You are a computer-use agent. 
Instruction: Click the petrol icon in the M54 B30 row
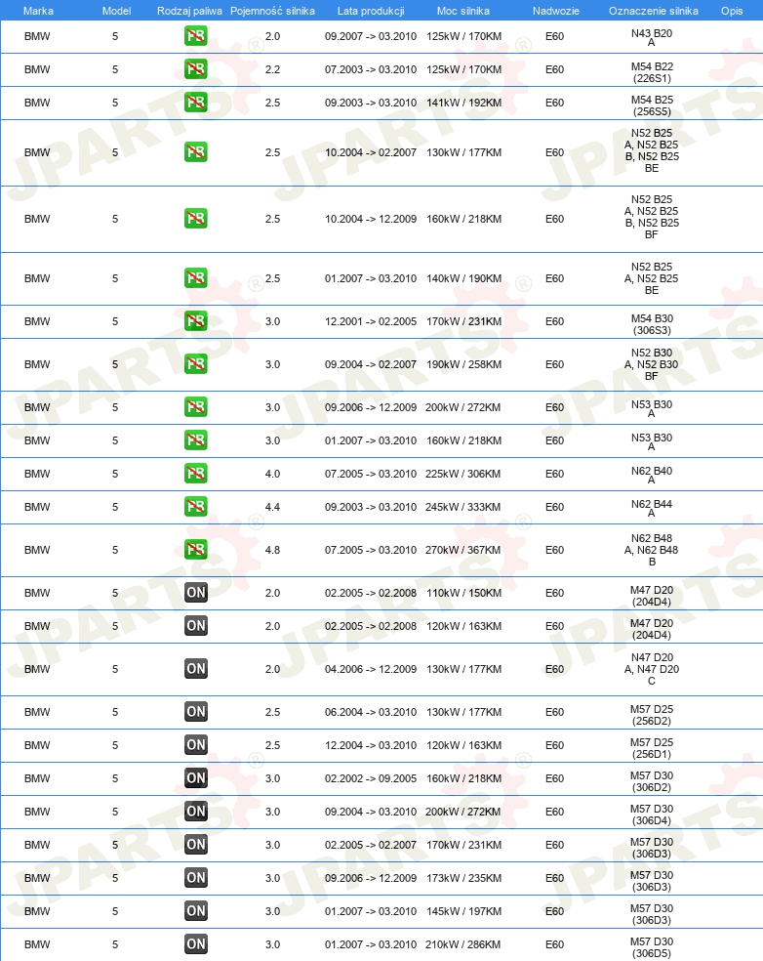pyautogui.click(x=196, y=321)
